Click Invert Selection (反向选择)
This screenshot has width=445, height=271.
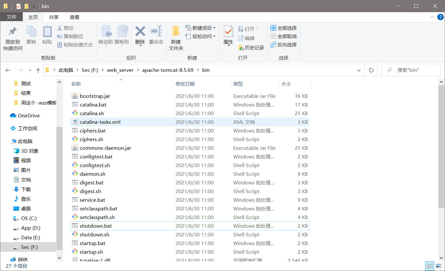click(284, 45)
